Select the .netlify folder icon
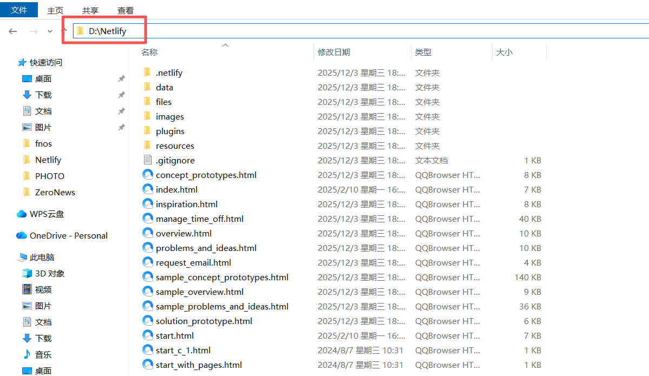 point(147,72)
